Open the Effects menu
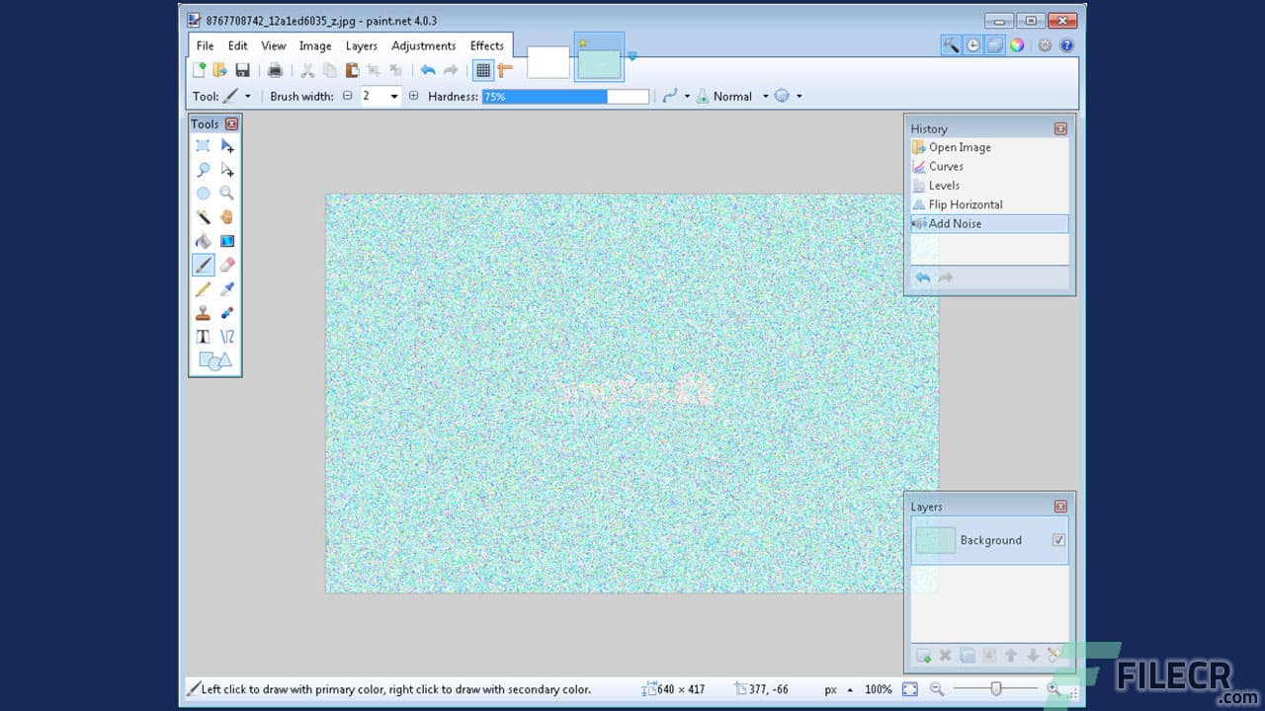 click(x=486, y=45)
